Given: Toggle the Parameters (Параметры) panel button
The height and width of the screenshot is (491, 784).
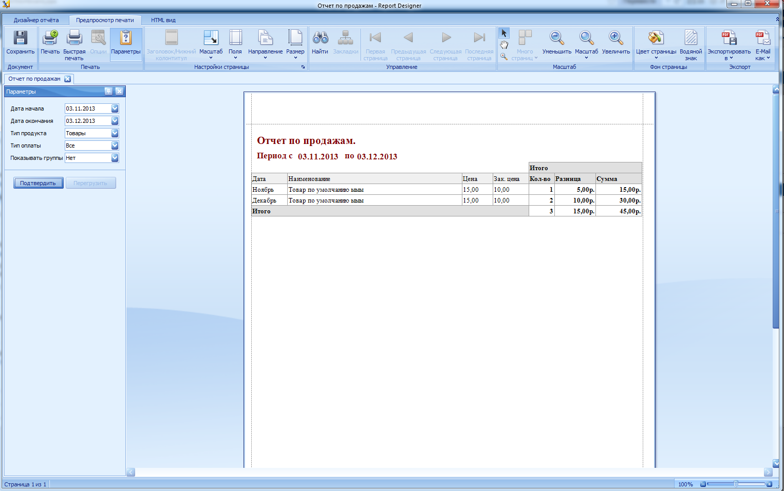Looking at the screenshot, I should click(125, 39).
